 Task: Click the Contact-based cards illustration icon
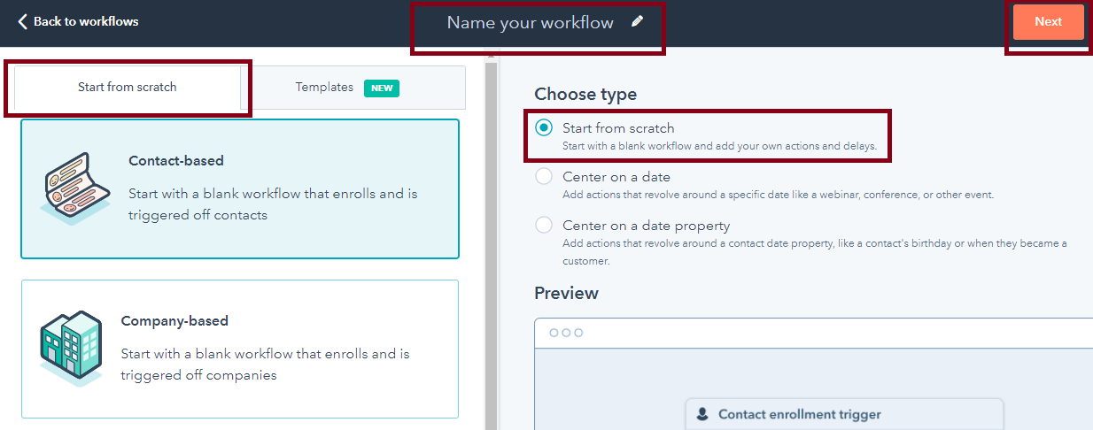pos(74,188)
